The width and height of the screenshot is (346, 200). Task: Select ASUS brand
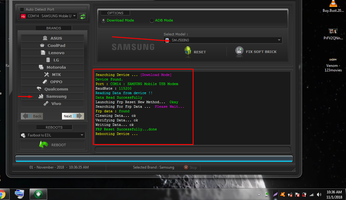point(52,38)
